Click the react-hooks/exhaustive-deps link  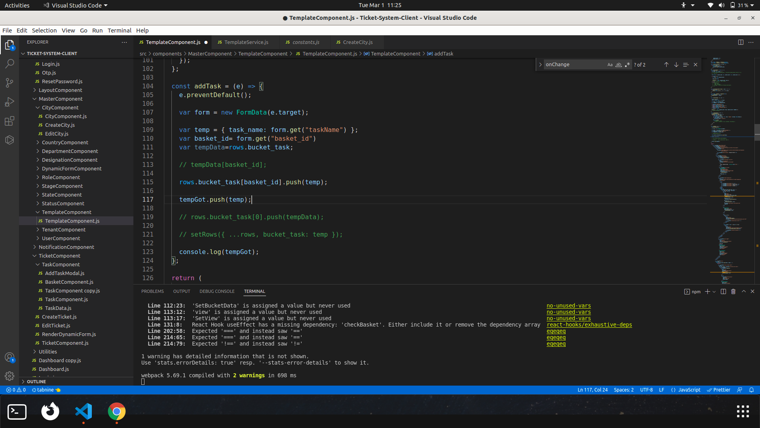click(x=589, y=325)
